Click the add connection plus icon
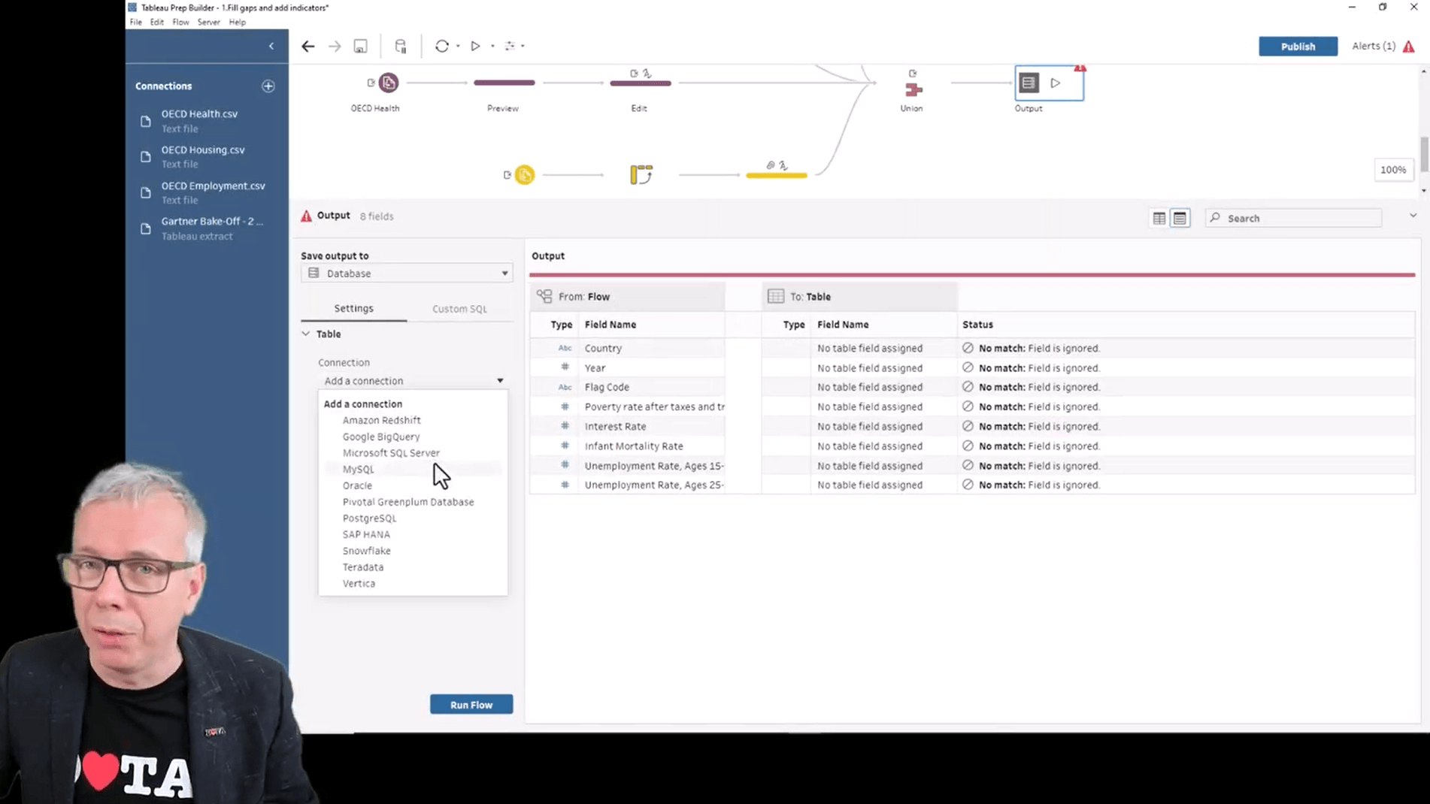This screenshot has width=1430, height=804. tap(268, 86)
